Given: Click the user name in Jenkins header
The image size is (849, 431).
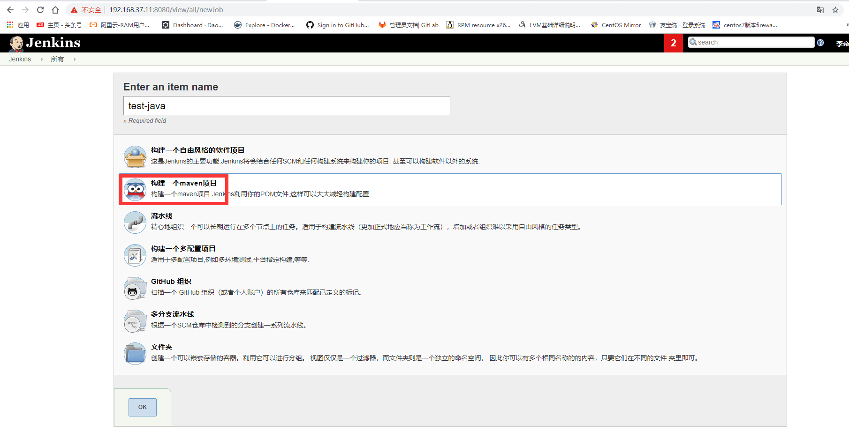Looking at the screenshot, I should click(842, 44).
